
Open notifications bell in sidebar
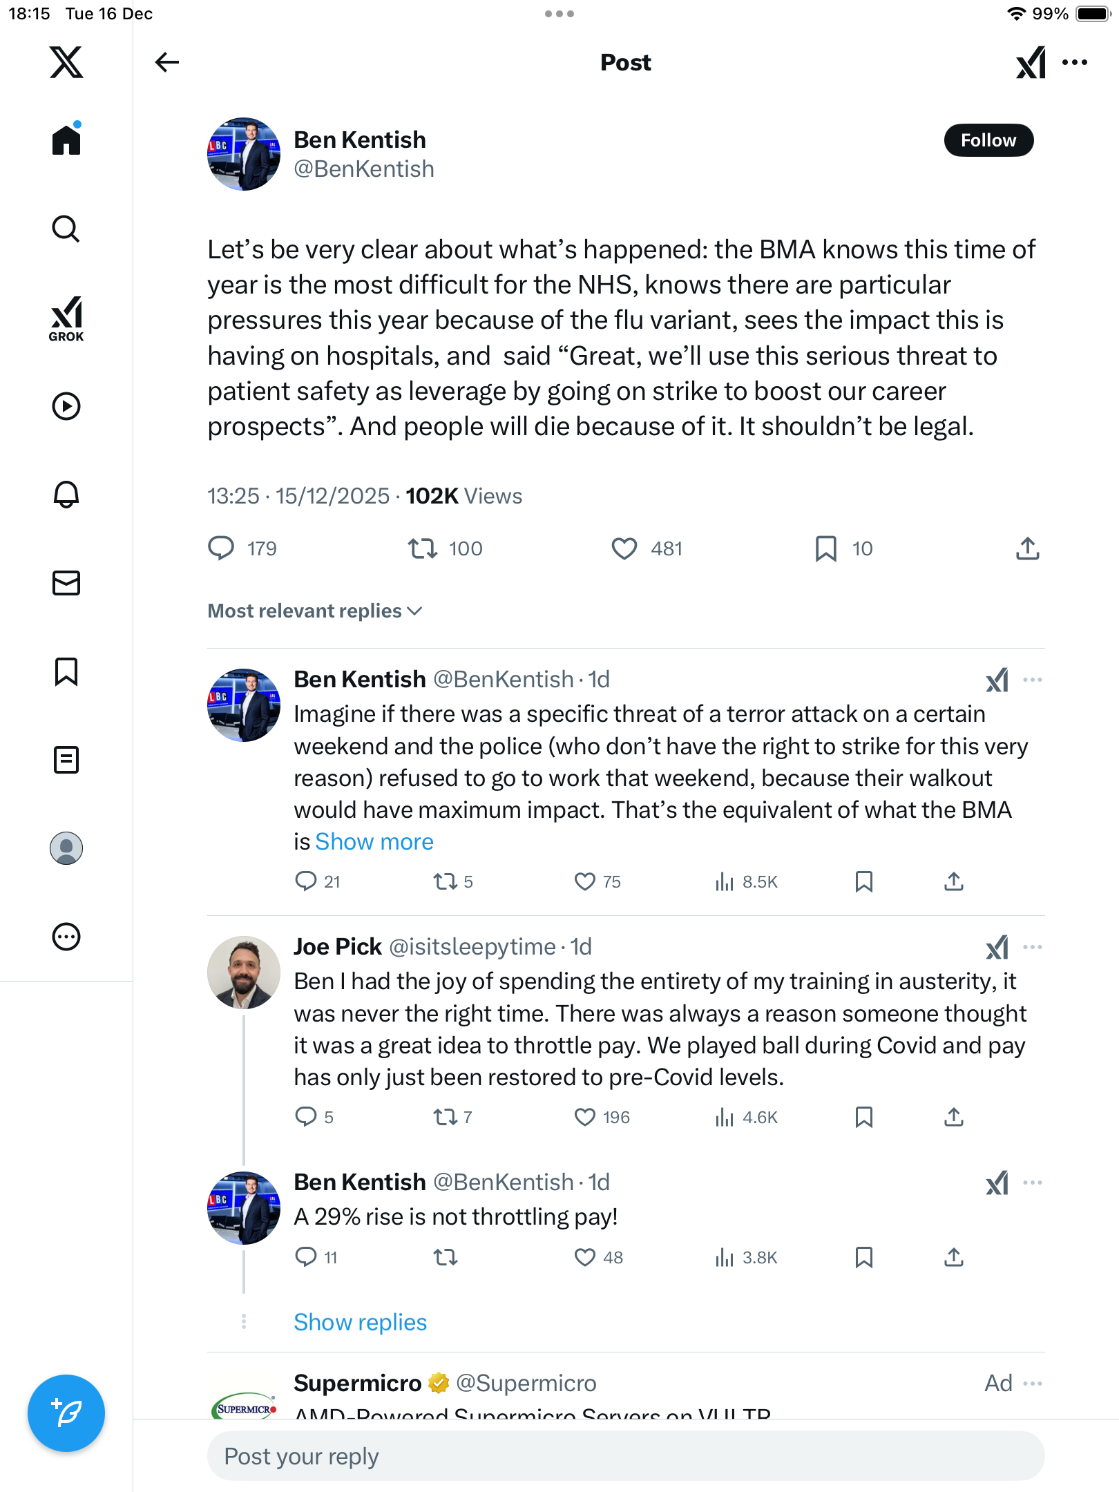(x=66, y=495)
